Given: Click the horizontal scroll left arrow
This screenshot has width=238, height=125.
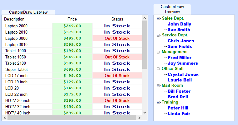Looking at the screenshot, I should (x=5, y=118).
